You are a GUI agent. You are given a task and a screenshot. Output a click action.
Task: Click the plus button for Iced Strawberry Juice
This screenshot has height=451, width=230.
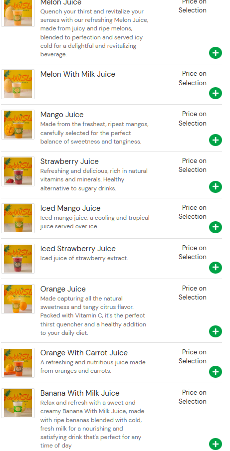[x=216, y=267]
